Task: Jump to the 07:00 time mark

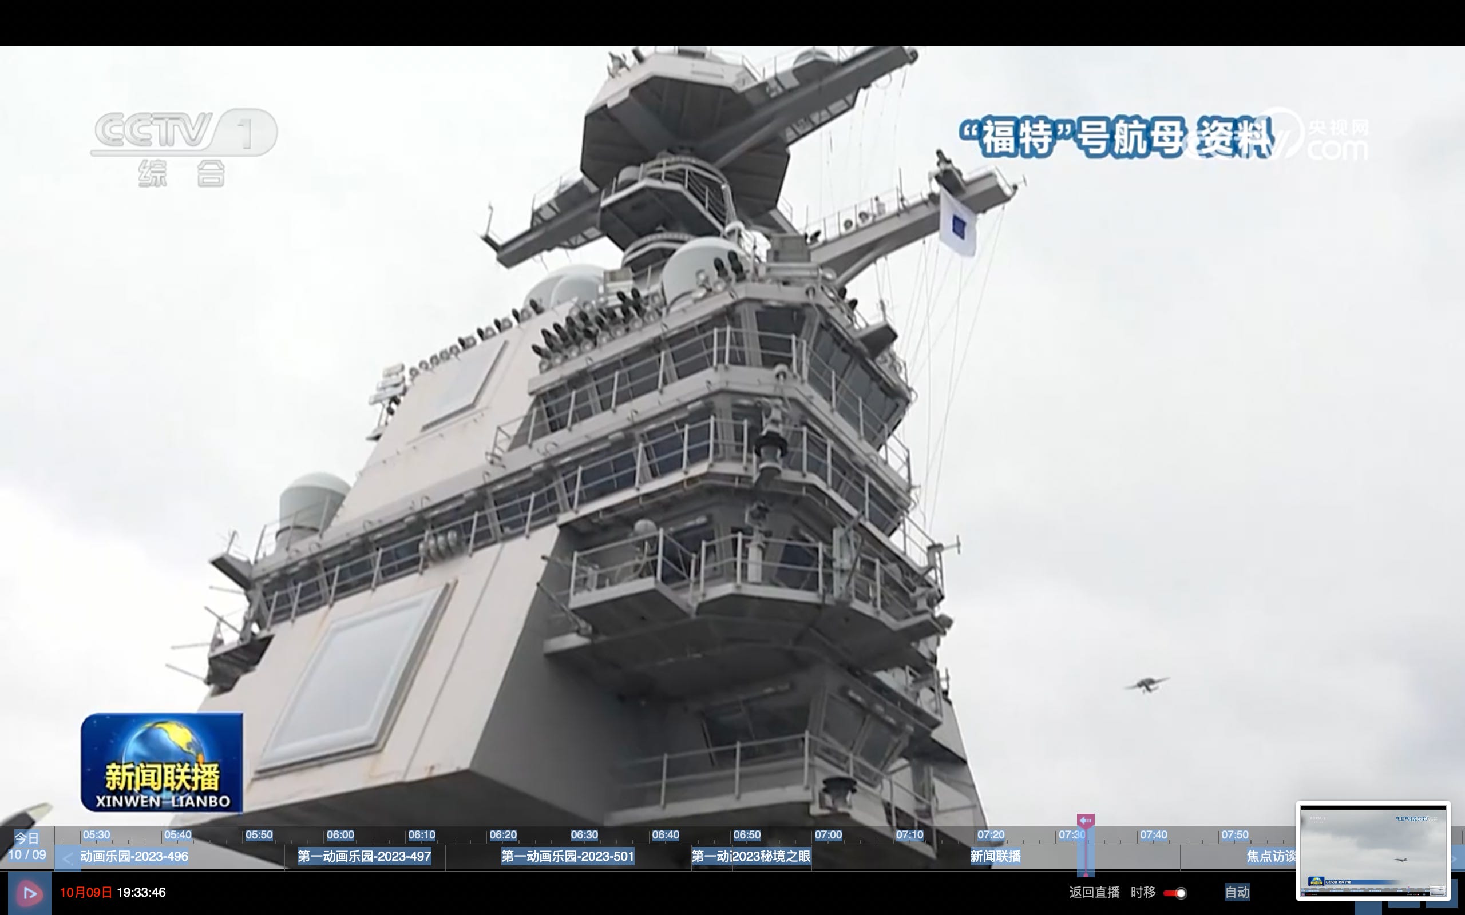Action: point(828,834)
